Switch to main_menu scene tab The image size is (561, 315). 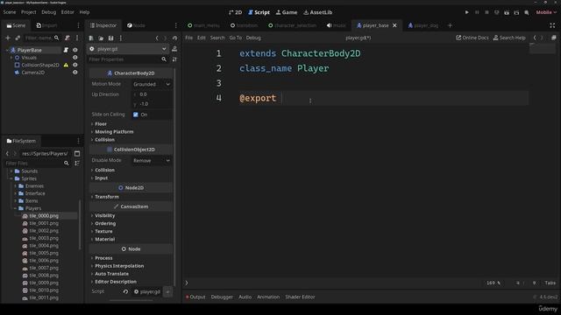tap(203, 25)
